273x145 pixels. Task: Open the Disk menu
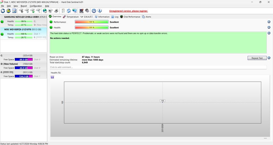coord(9,6)
